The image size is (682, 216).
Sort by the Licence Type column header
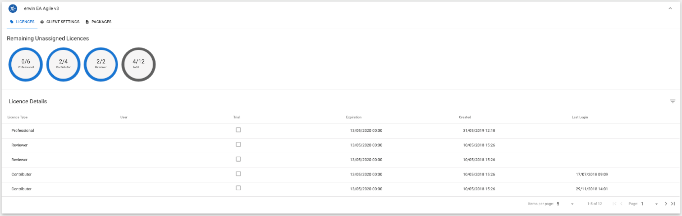[17, 117]
